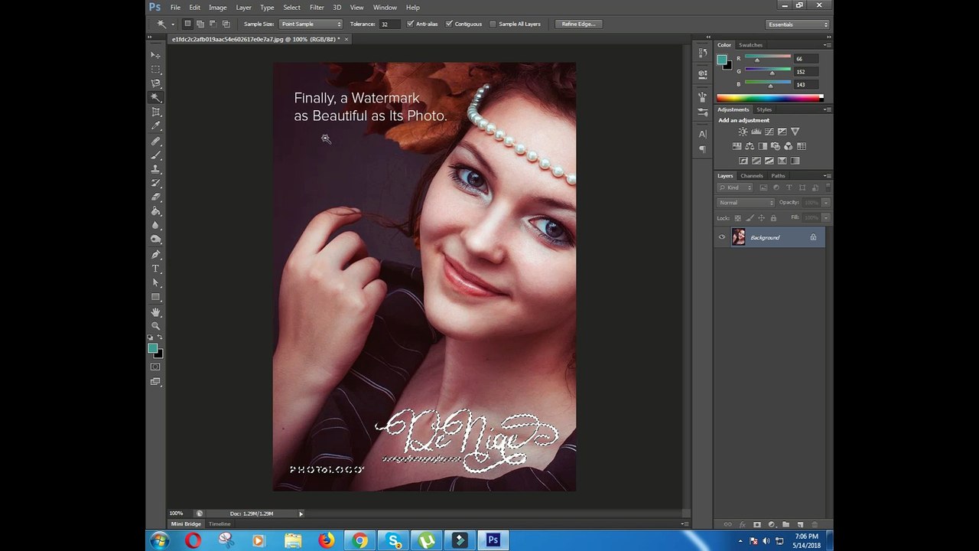Viewport: 979px width, 551px height.
Task: Select the Path Selection tool
Action: [155, 283]
